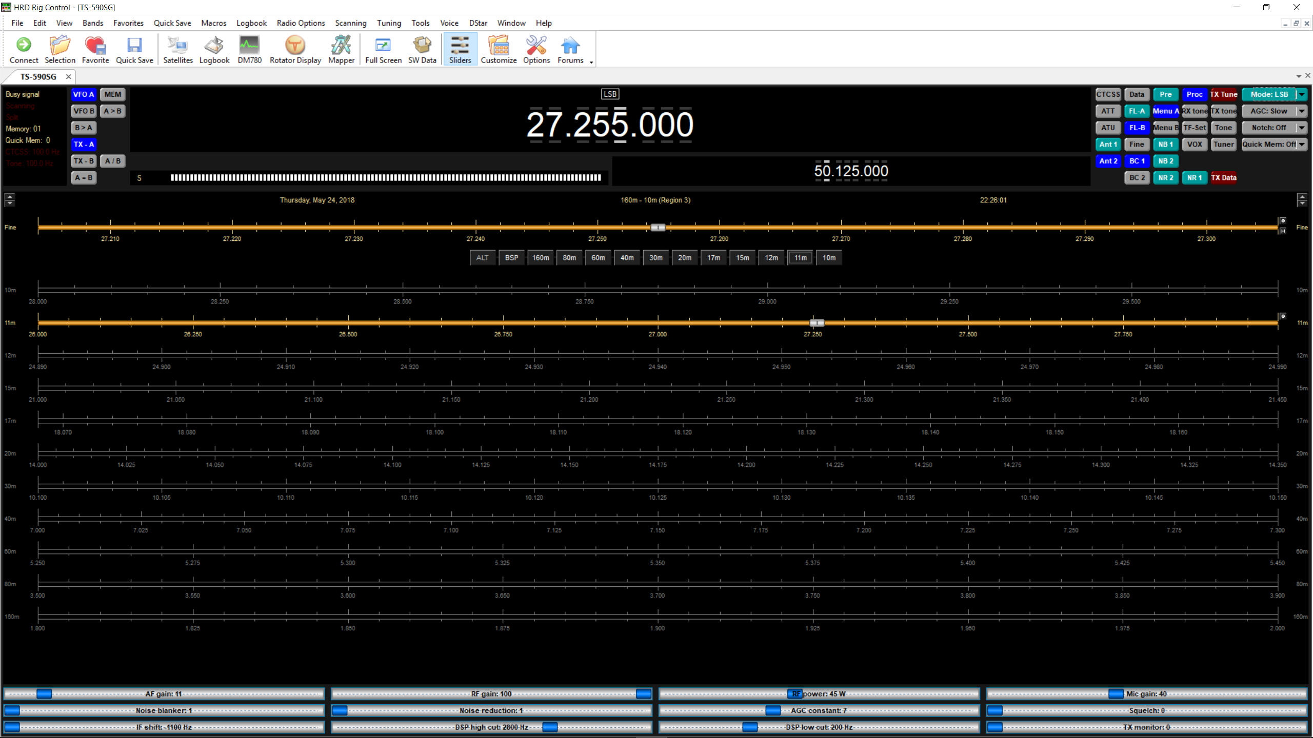This screenshot has height=738, width=1313.
Task: Launch the Rotator Display
Action: point(295,49)
